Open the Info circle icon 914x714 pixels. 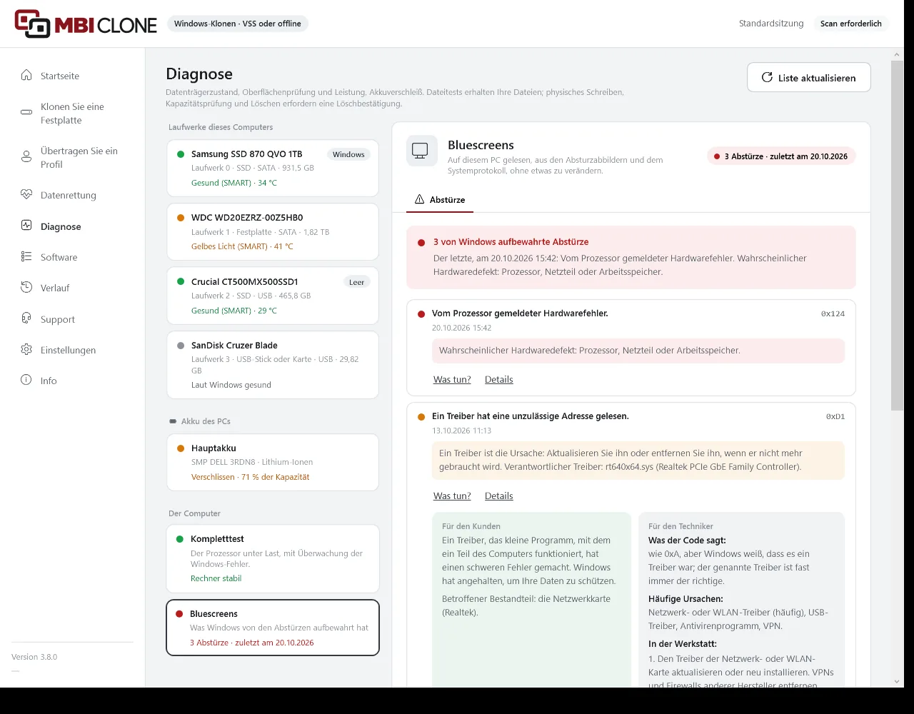coord(26,381)
